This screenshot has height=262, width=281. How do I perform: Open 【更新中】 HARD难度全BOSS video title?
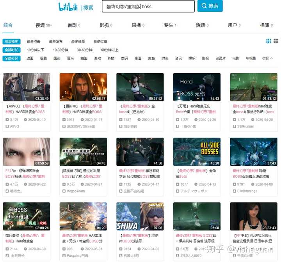82,109
